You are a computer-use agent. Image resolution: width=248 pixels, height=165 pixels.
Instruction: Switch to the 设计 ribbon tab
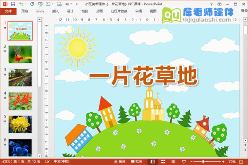(70, 11)
